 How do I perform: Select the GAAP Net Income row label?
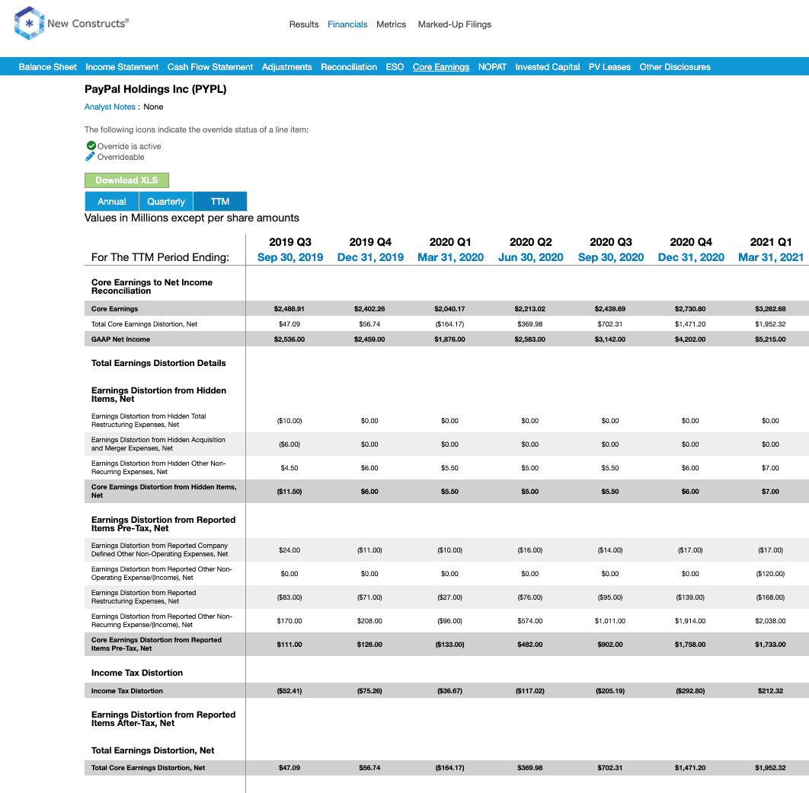120,339
